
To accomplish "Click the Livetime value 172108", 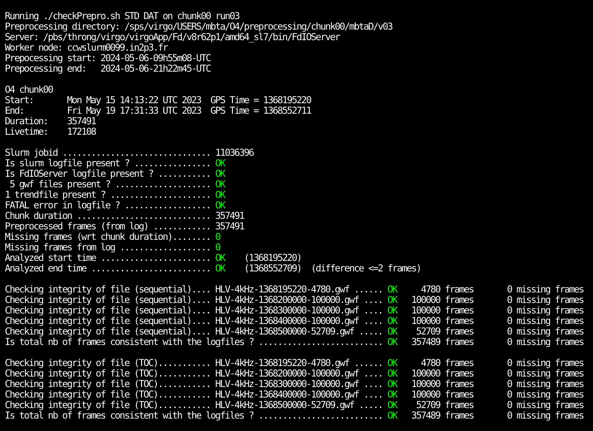I will (x=81, y=131).
